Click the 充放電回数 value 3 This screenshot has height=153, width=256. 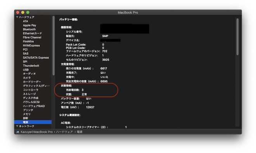point(83,90)
